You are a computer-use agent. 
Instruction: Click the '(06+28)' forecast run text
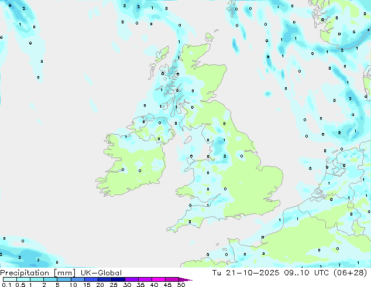350,273
